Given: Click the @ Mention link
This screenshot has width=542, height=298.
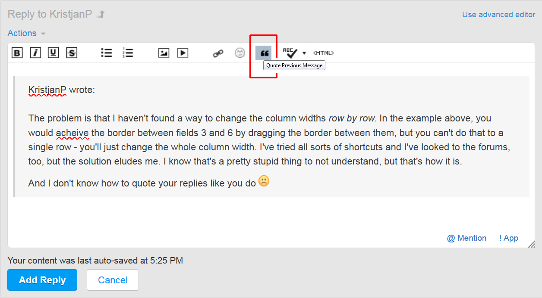Looking at the screenshot, I should click(466, 238).
